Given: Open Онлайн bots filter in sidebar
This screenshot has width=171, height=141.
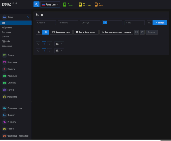Looking at the screenshot, I should coord(5,37).
